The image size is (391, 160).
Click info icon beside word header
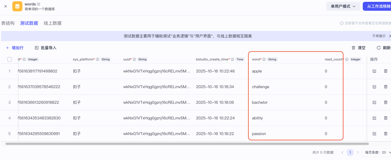pos(264,60)
